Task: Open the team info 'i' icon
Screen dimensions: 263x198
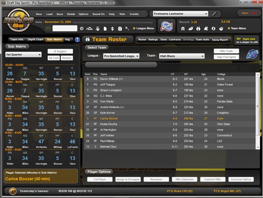Action: click(213, 29)
